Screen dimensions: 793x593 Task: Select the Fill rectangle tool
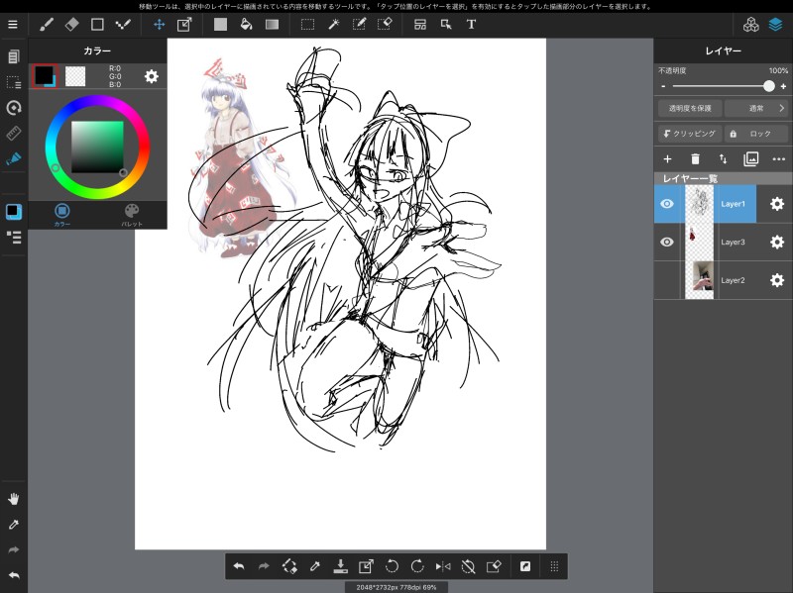(220, 24)
